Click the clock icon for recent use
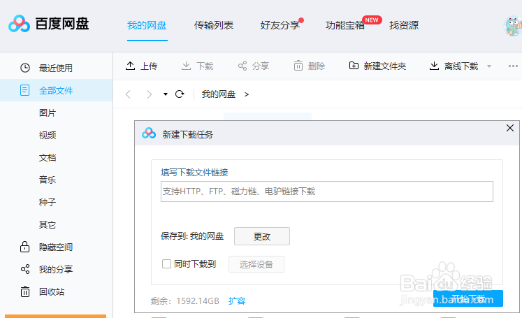 pyautogui.click(x=25, y=68)
